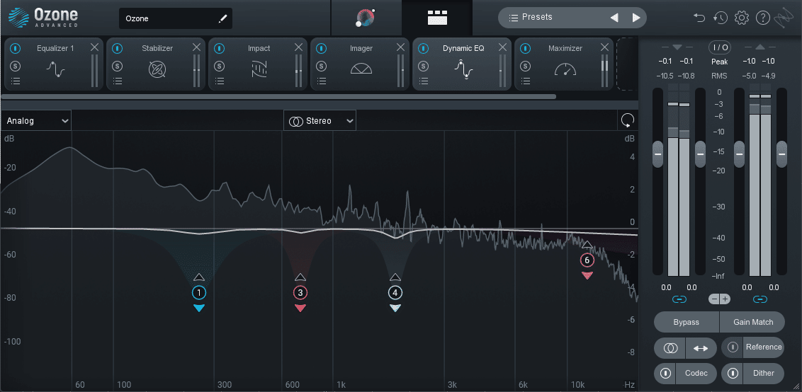Toggle power on Maximizer module
The width and height of the screenshot is (802, 392).
525,49
